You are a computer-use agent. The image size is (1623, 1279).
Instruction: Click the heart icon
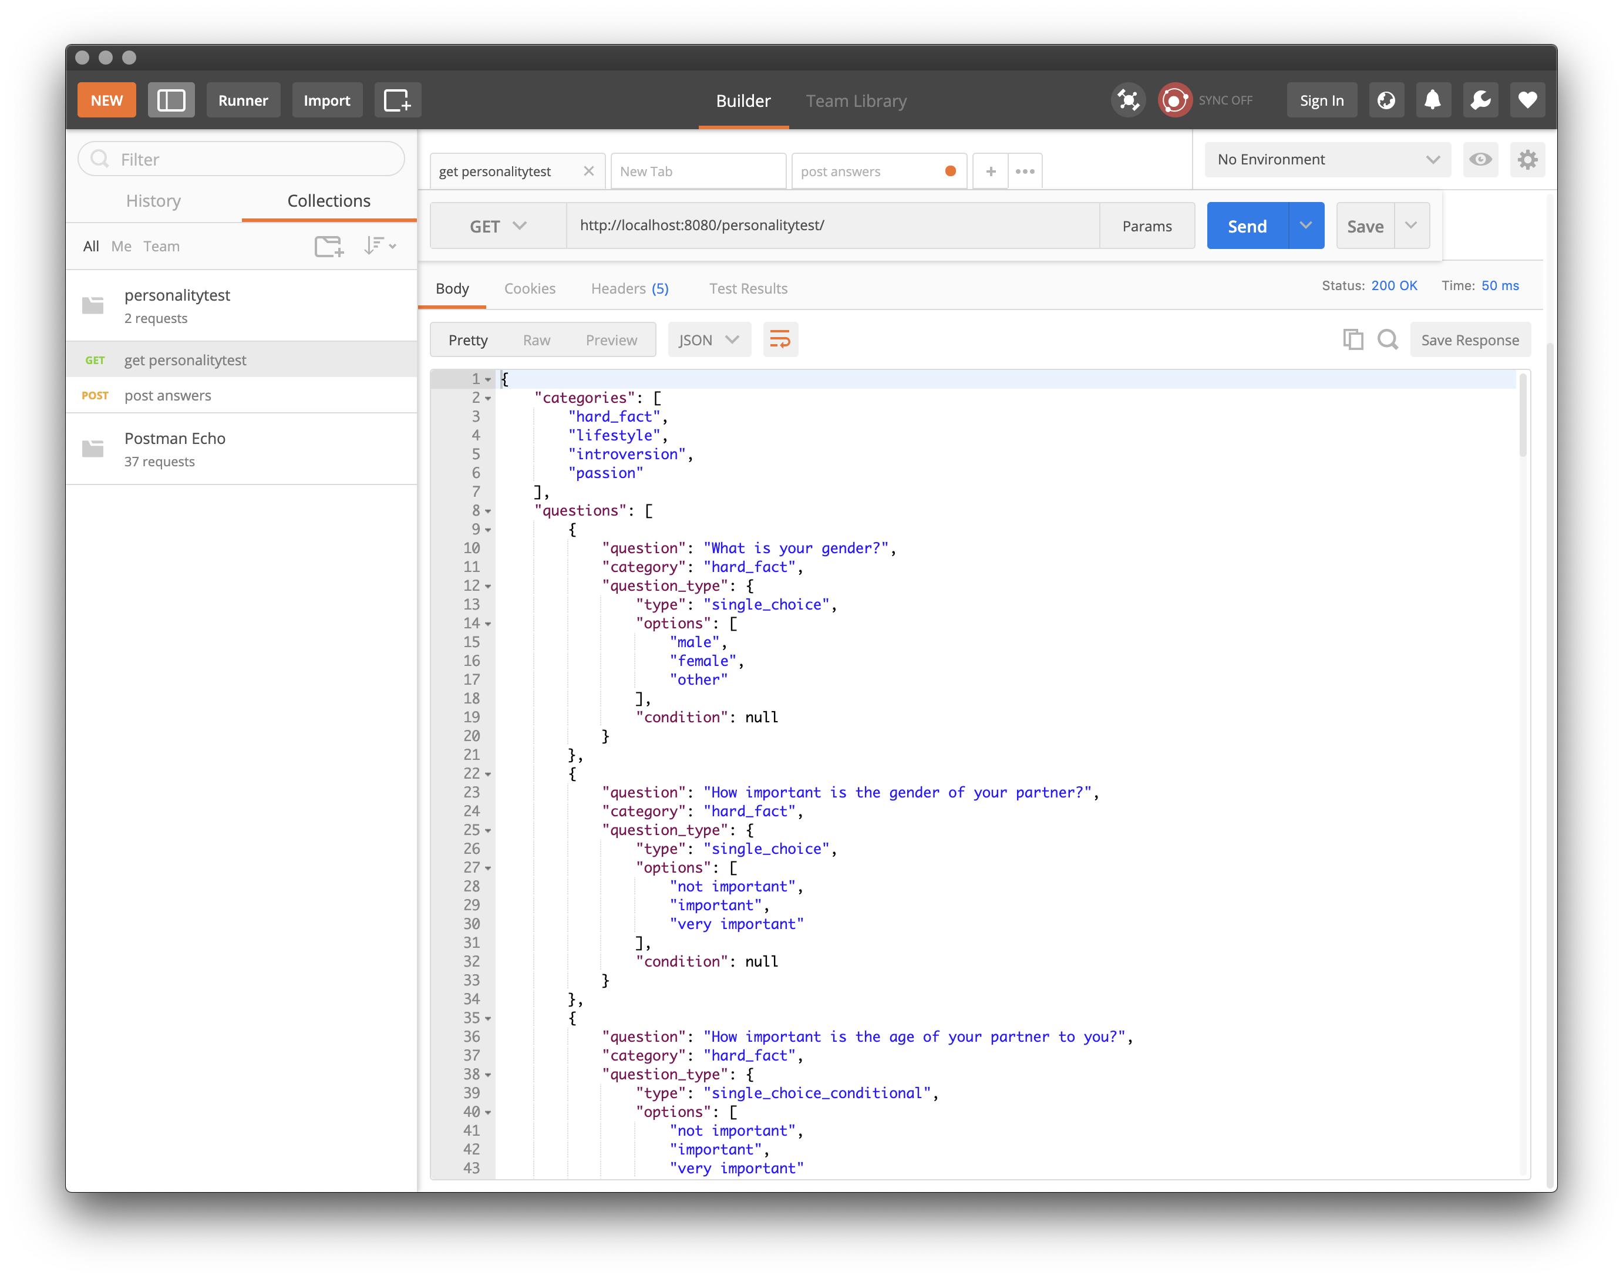click(x=1527, y=100)
